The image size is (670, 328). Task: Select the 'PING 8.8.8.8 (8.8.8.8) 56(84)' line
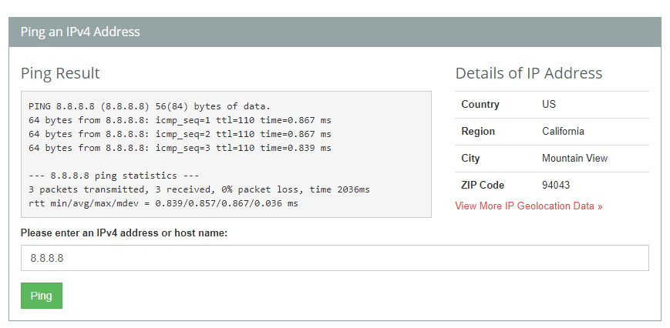coord(150,106)
